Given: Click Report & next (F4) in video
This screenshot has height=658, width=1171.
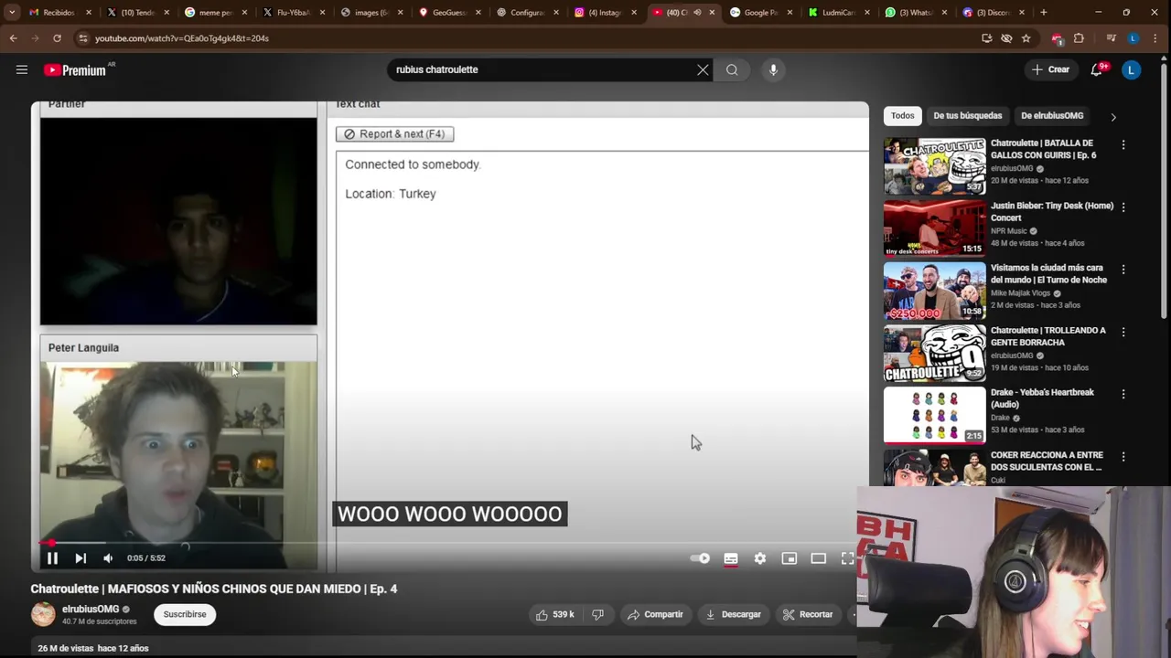Looking at the screenshot, I should pos(394,133).
